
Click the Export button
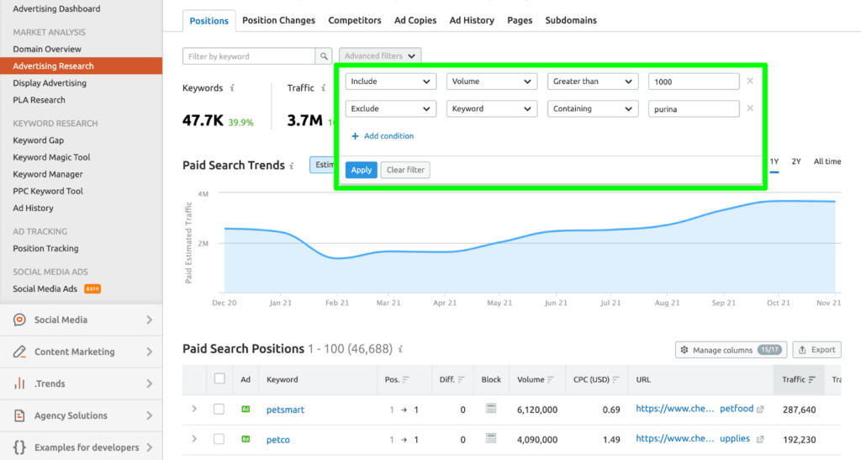816,350
